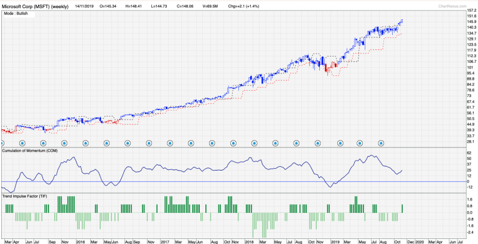
Task: Click the latest weekly candle at chart top
Action: click(402, 21)
